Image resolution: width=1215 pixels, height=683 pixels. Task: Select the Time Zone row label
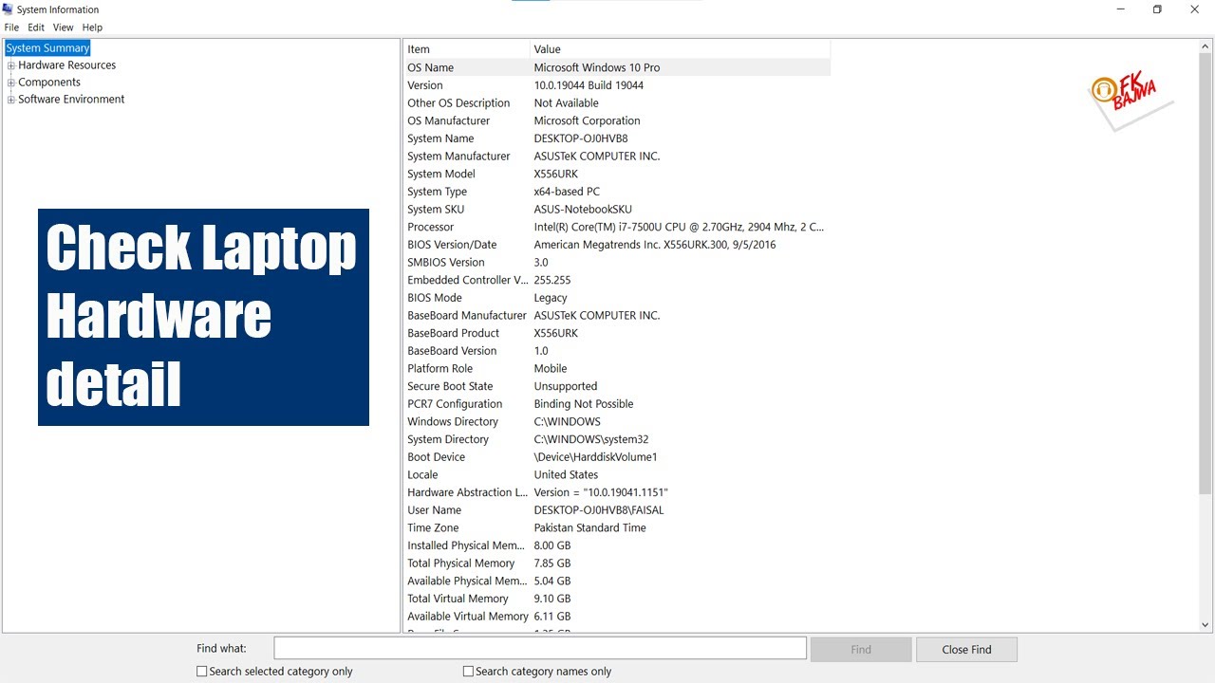click(433, 528)
